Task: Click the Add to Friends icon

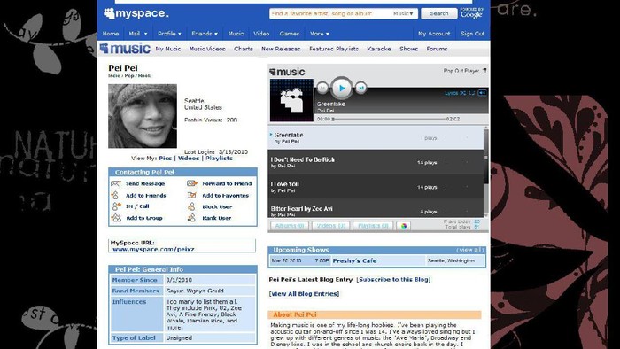Action: (114, 195)
